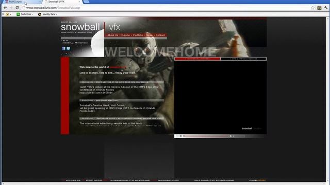Open the Norton logo dropdown in toolbar
This screenshot has height=185, width=330.
[x=8, y=14]
